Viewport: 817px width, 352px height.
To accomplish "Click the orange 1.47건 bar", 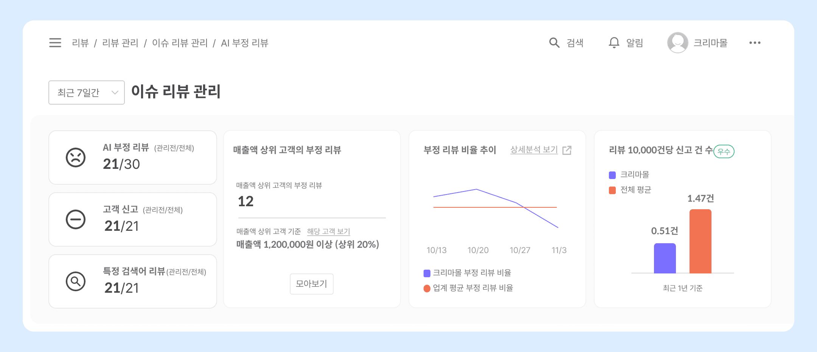I will click(x=701, y=242).
